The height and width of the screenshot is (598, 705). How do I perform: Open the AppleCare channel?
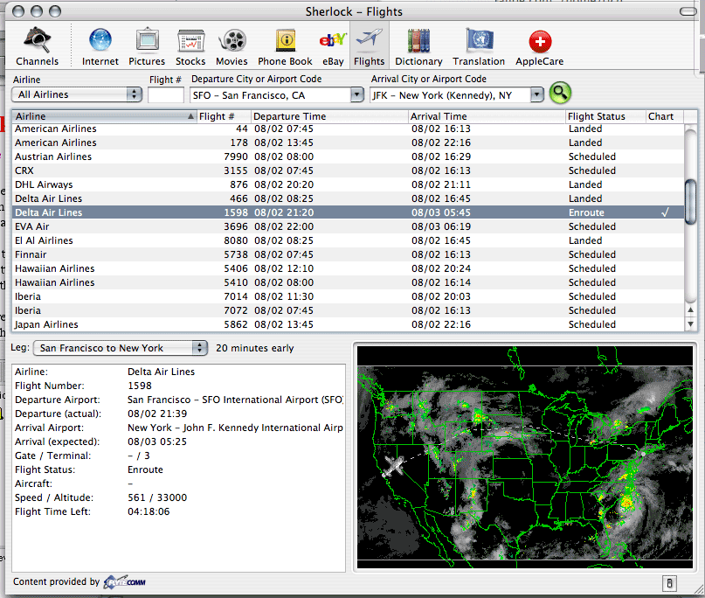point(539,46)
